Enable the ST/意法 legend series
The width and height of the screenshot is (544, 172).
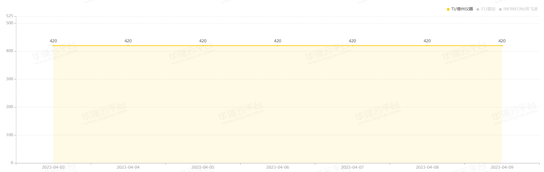[x=486, y=9]
